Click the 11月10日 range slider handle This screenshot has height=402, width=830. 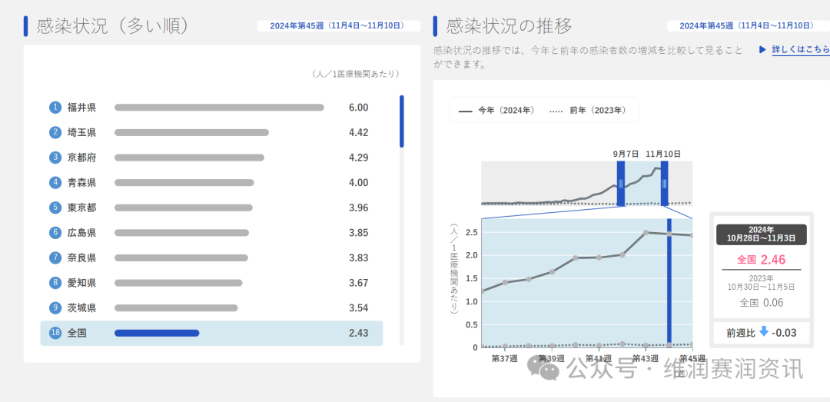[x=664, y=183]
